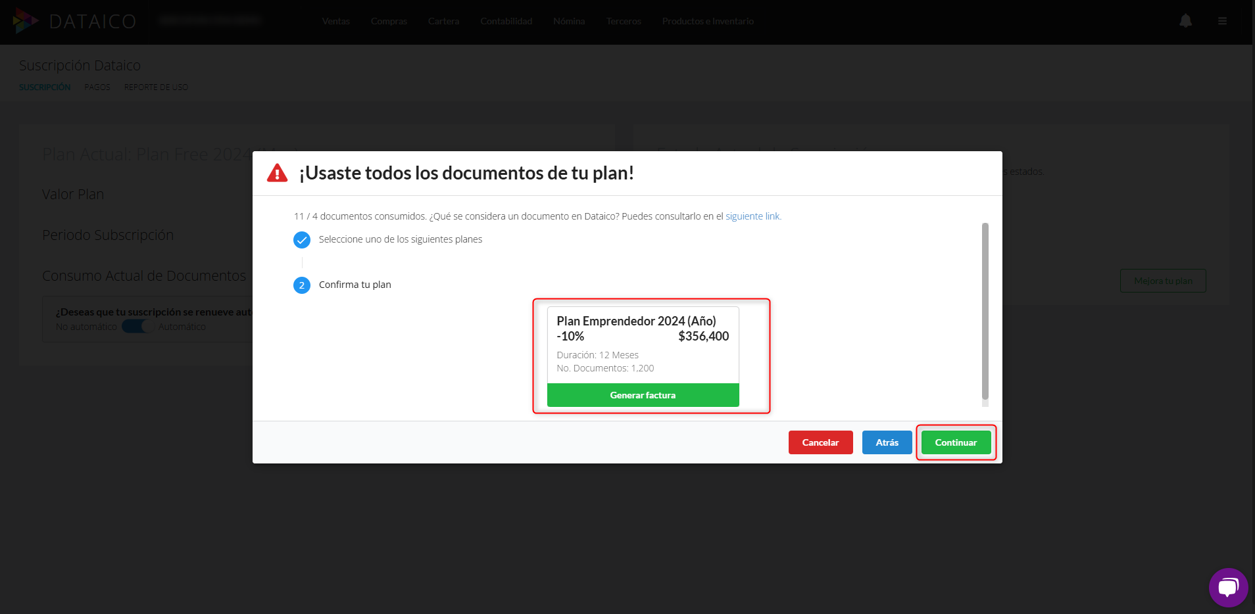Click Periodo Subscripción label
1255x614 pixels.
pos(108,235)
